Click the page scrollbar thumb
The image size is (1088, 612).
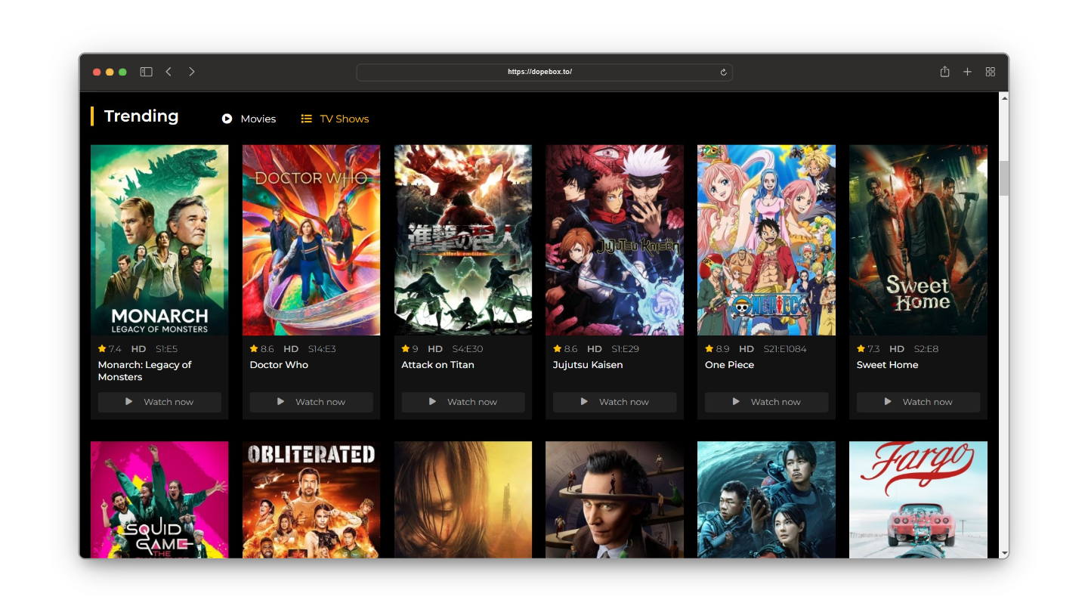click(x=1004, y=178)
